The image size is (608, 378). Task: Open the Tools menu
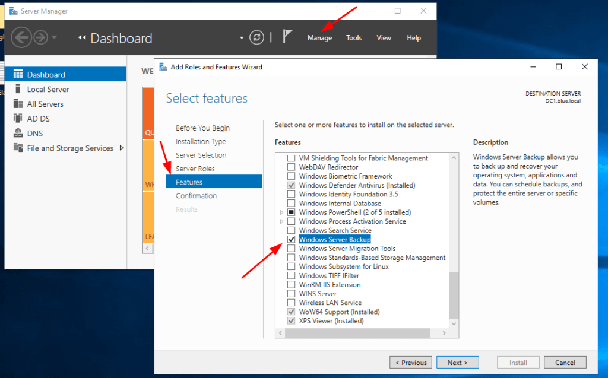click(354, 38)
